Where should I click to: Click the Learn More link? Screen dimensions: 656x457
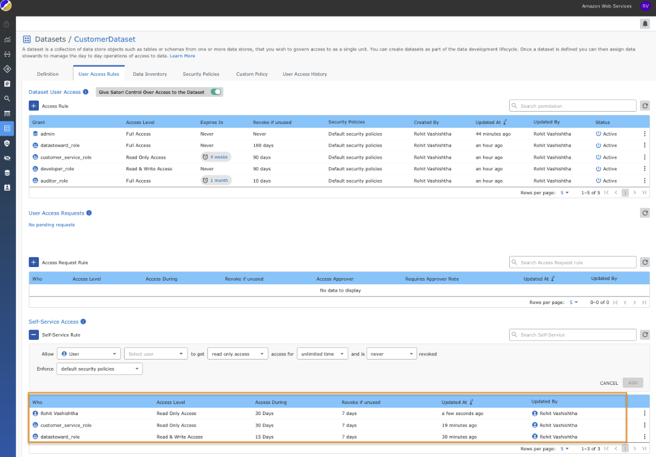(183, 56)
